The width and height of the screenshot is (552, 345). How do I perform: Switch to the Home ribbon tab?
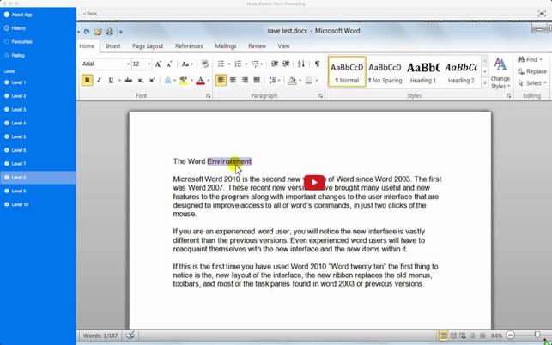point(87,46)
